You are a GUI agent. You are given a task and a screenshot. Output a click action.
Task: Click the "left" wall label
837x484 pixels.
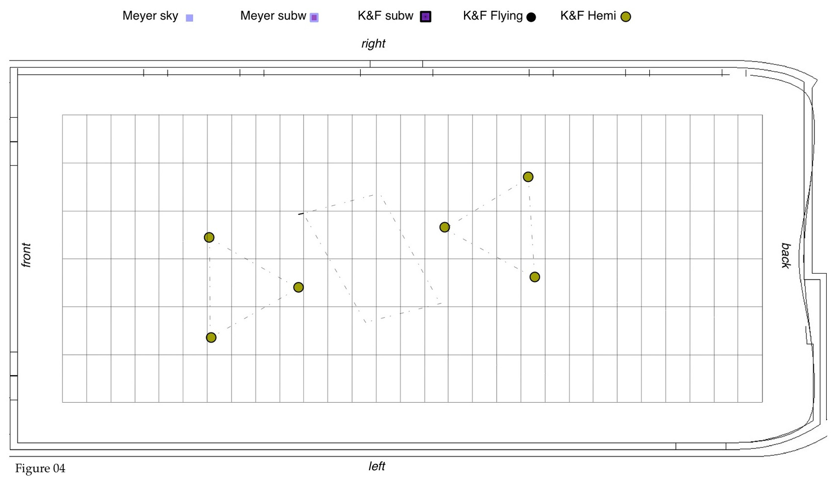pyautogui.click(x=376, y=466)
